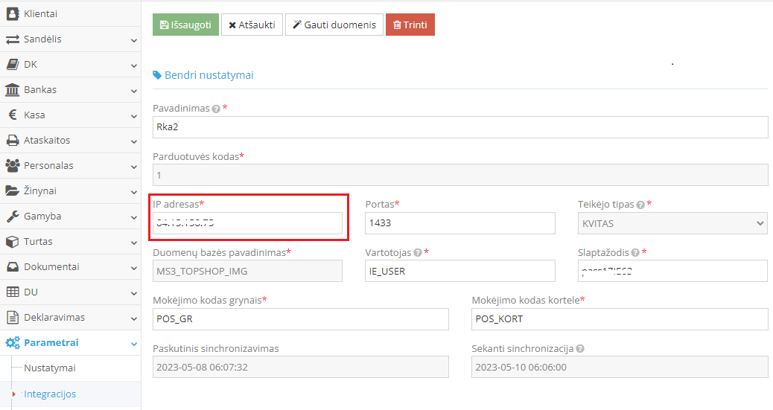Open the Dokumentai menu item
This screenshot has width=773, height=410.
pos(71,266)
